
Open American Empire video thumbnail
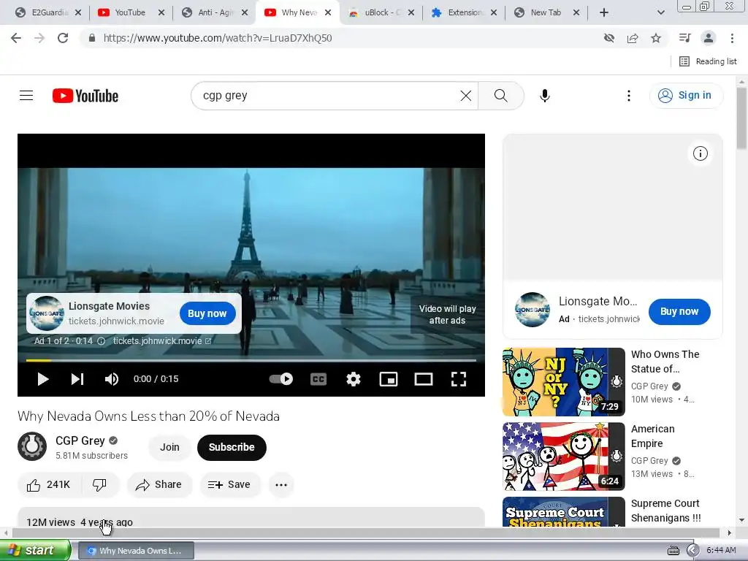coord(563,457)
